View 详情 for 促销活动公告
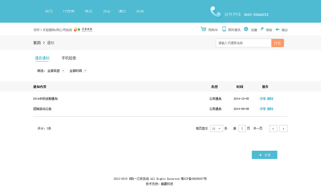 pos(263,109)
